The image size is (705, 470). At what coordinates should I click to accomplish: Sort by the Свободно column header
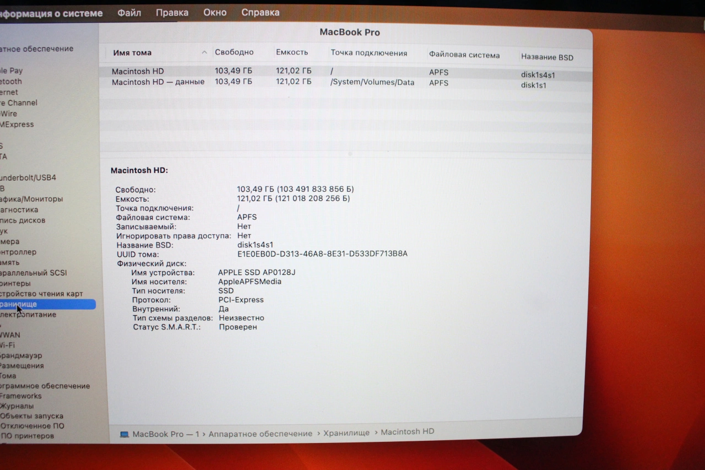click(234, 52)
